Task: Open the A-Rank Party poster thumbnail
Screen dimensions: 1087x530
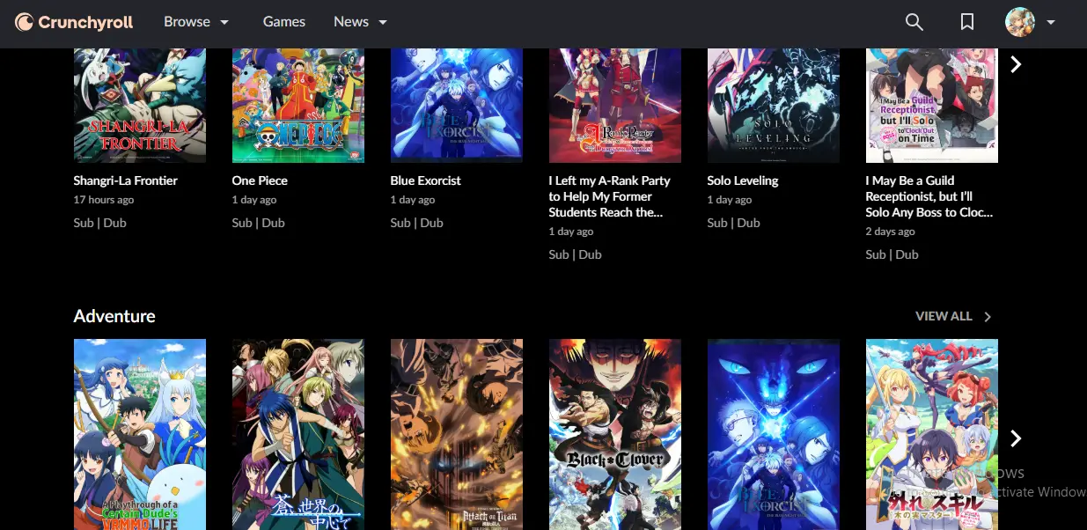Action: coord(615,105)
